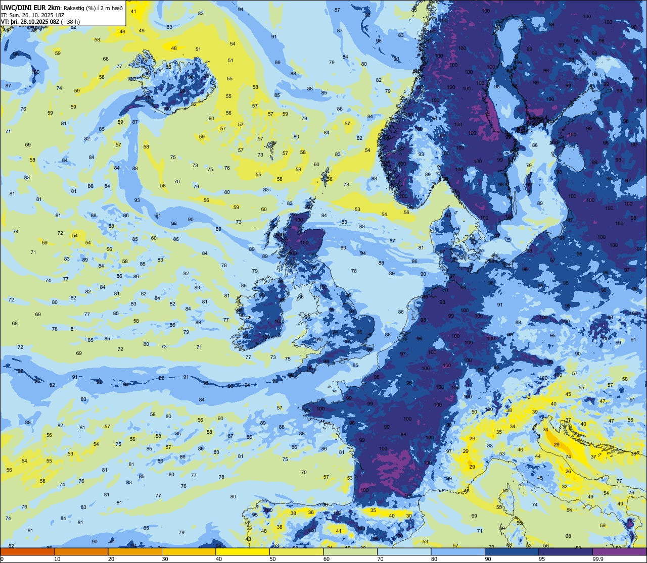Select the golden 30–40 legend swatch

pos(189,552)
